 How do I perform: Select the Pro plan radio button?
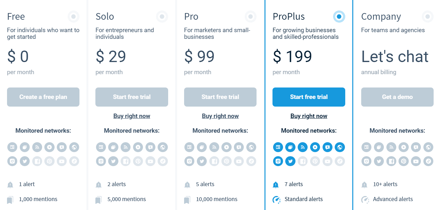(x=250, y=16)
